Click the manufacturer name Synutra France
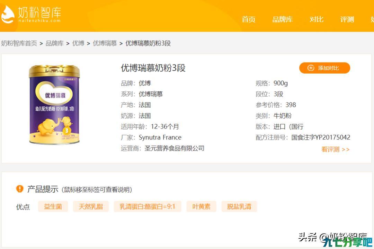This screenshot has width=374, height=249. (x=160, y=137)
